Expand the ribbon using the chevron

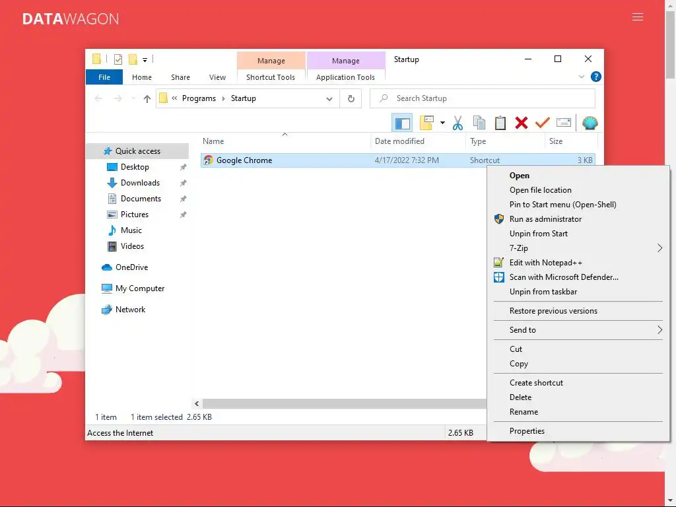tap(581, 77)
